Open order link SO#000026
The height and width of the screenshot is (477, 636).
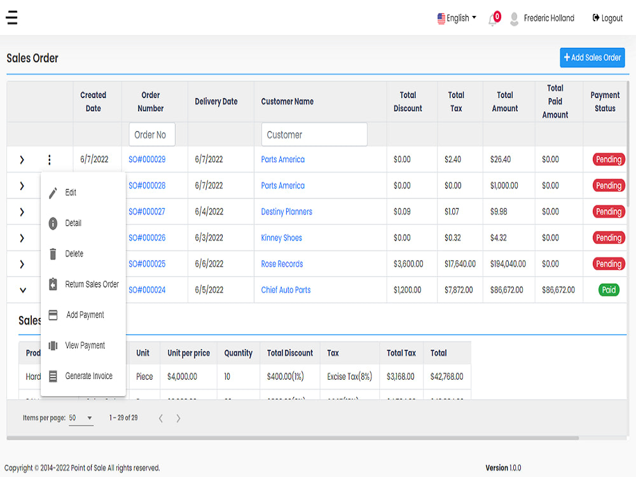[147, 238]
